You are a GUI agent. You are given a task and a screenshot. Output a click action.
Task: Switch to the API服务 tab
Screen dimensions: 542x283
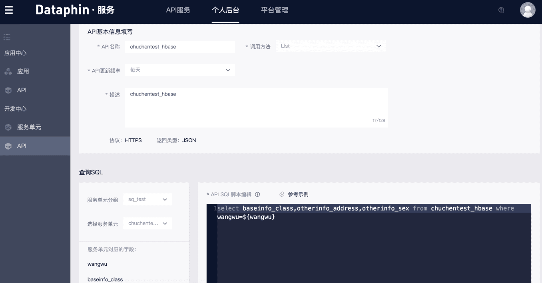178,11
